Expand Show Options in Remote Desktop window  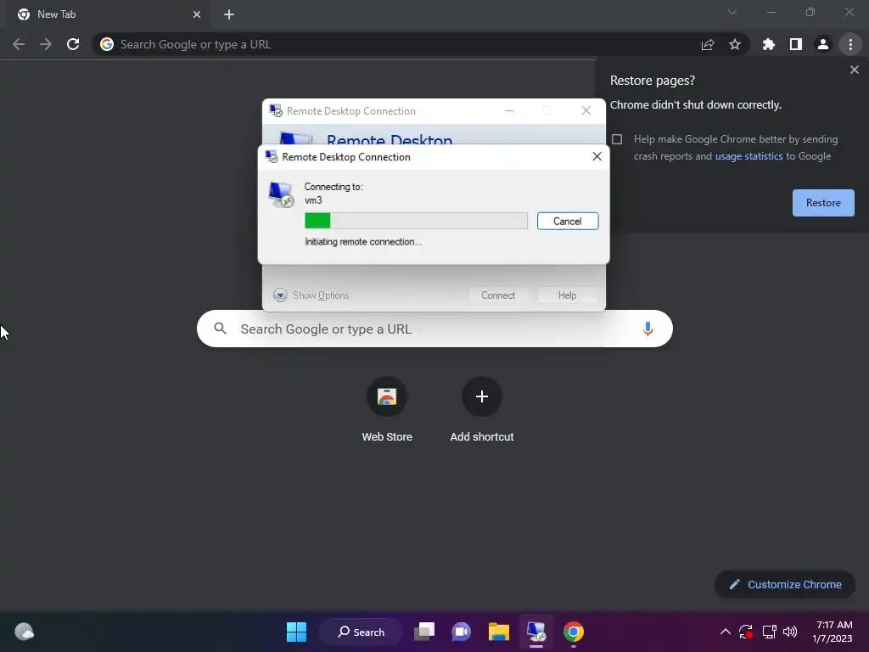pos(311,295)
